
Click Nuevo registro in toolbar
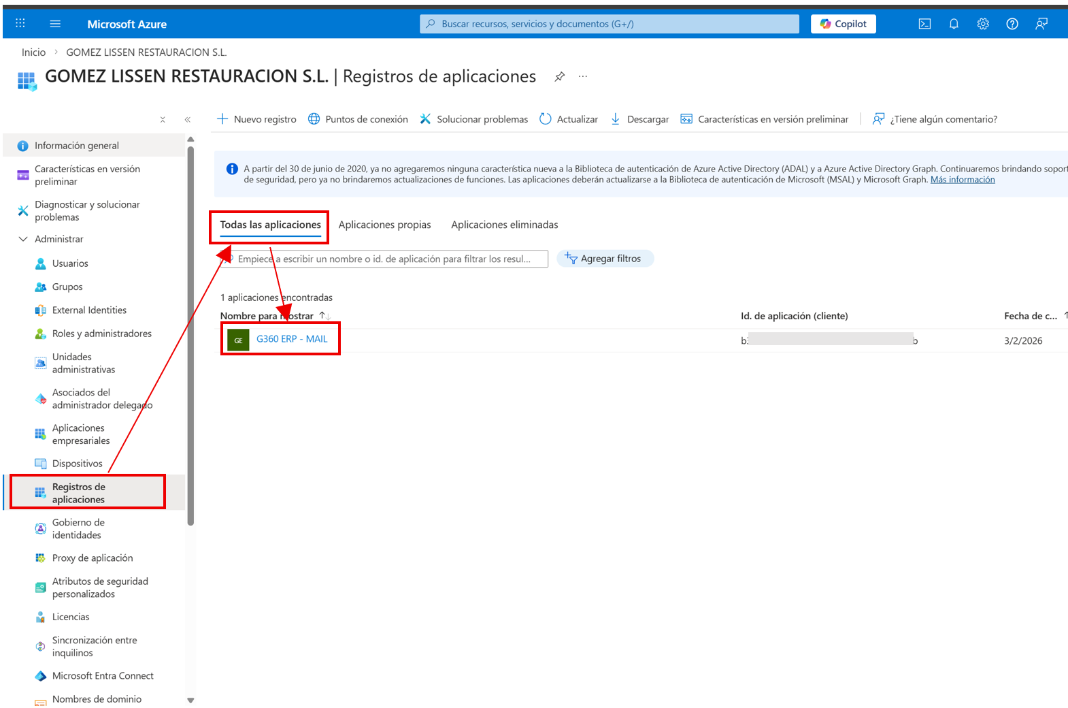pyautogui.click(x=256, y=119)
